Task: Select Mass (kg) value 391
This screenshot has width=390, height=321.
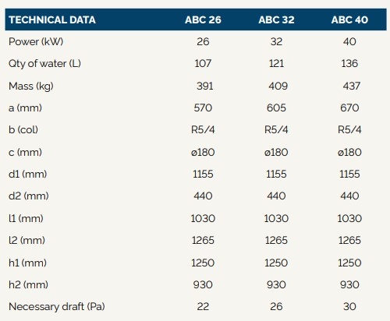Action: pos(205,86)
